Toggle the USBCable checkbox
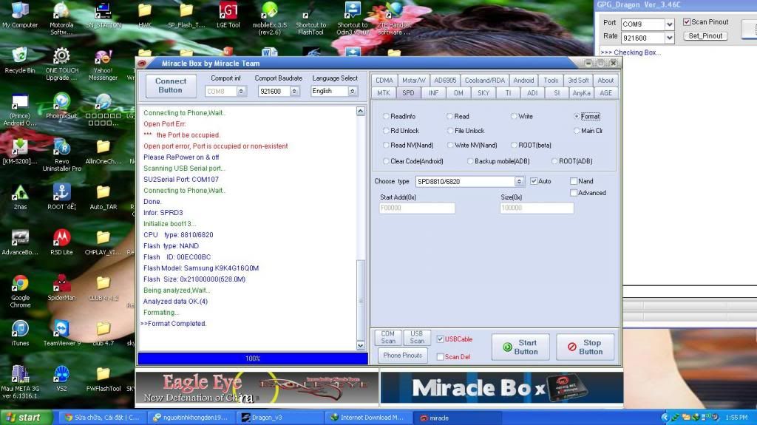This screenshot has height=425, width=757. (x=440, y=339)
